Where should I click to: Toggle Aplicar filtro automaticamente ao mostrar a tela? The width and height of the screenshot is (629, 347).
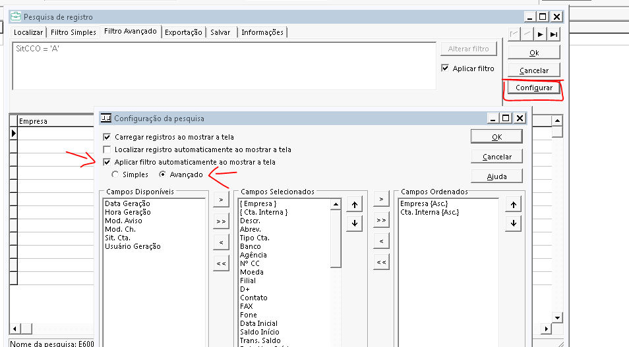click(107, 162)
